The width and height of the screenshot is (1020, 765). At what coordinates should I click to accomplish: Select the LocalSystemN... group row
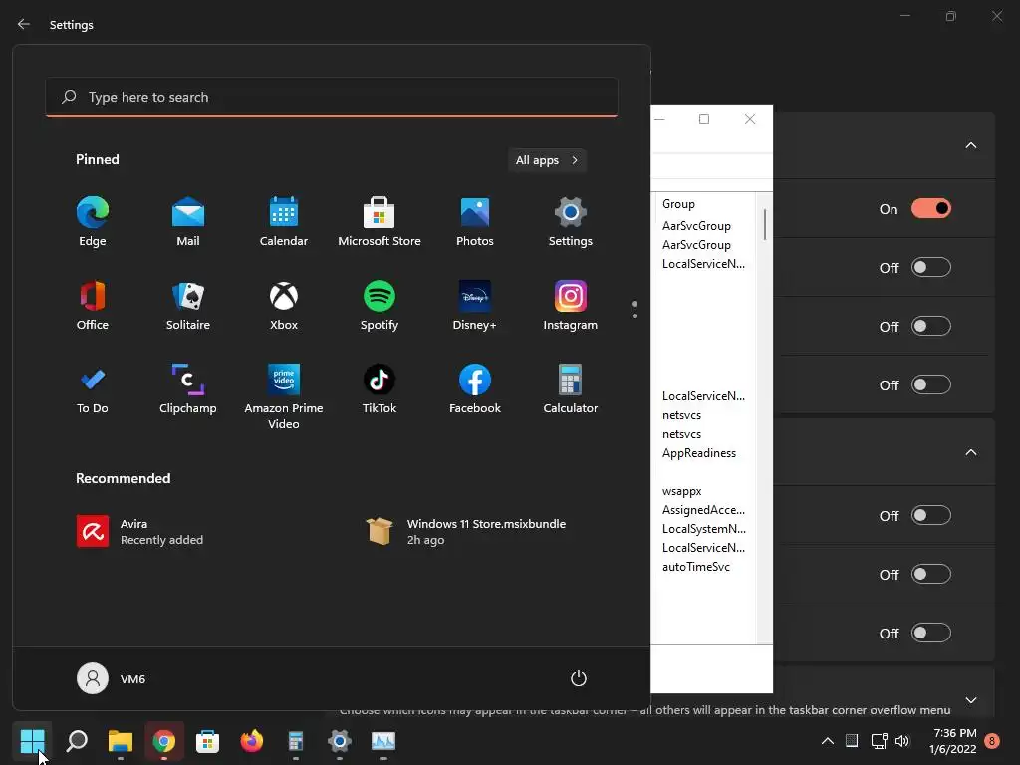[704, 529]
